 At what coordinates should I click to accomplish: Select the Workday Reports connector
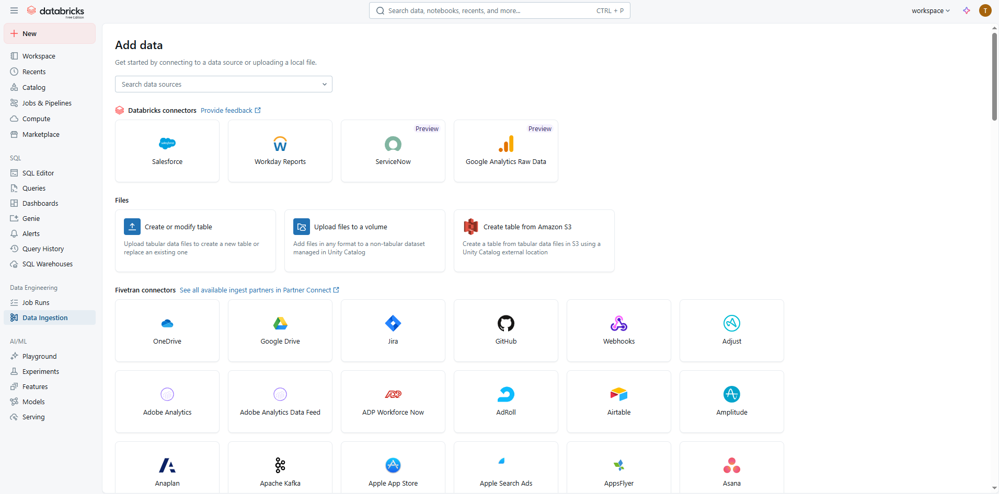click(280, 151)
